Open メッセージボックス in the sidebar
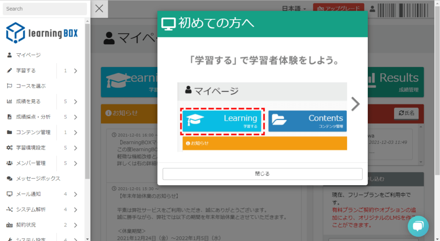440x241 pixels. click(x=38, y=178)
